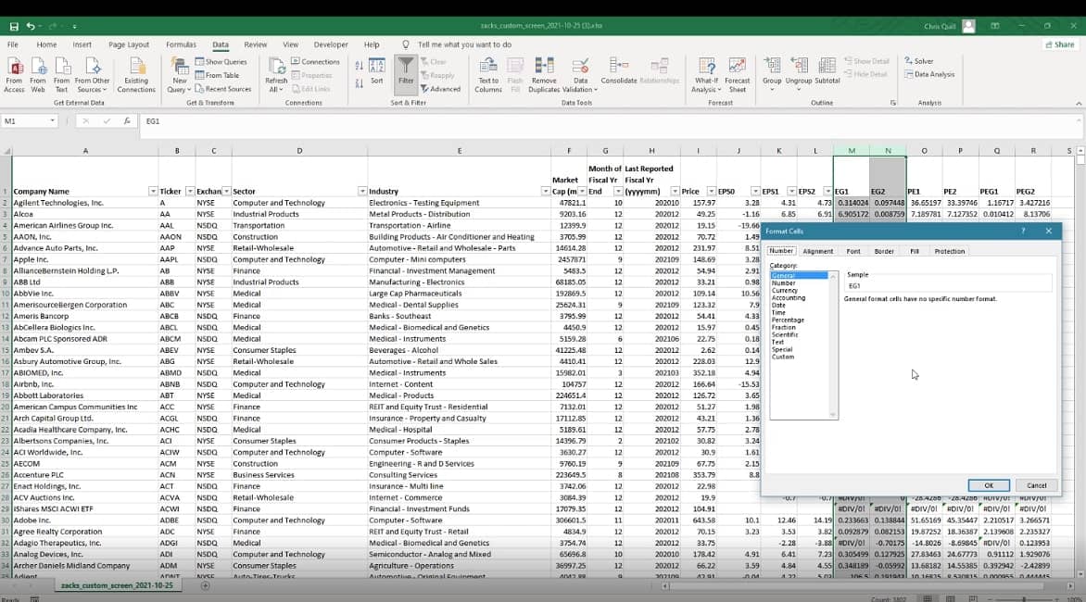Select Percentage in the Category list
The width and height of the screenshot is (1086, 602).
[788, 320]
